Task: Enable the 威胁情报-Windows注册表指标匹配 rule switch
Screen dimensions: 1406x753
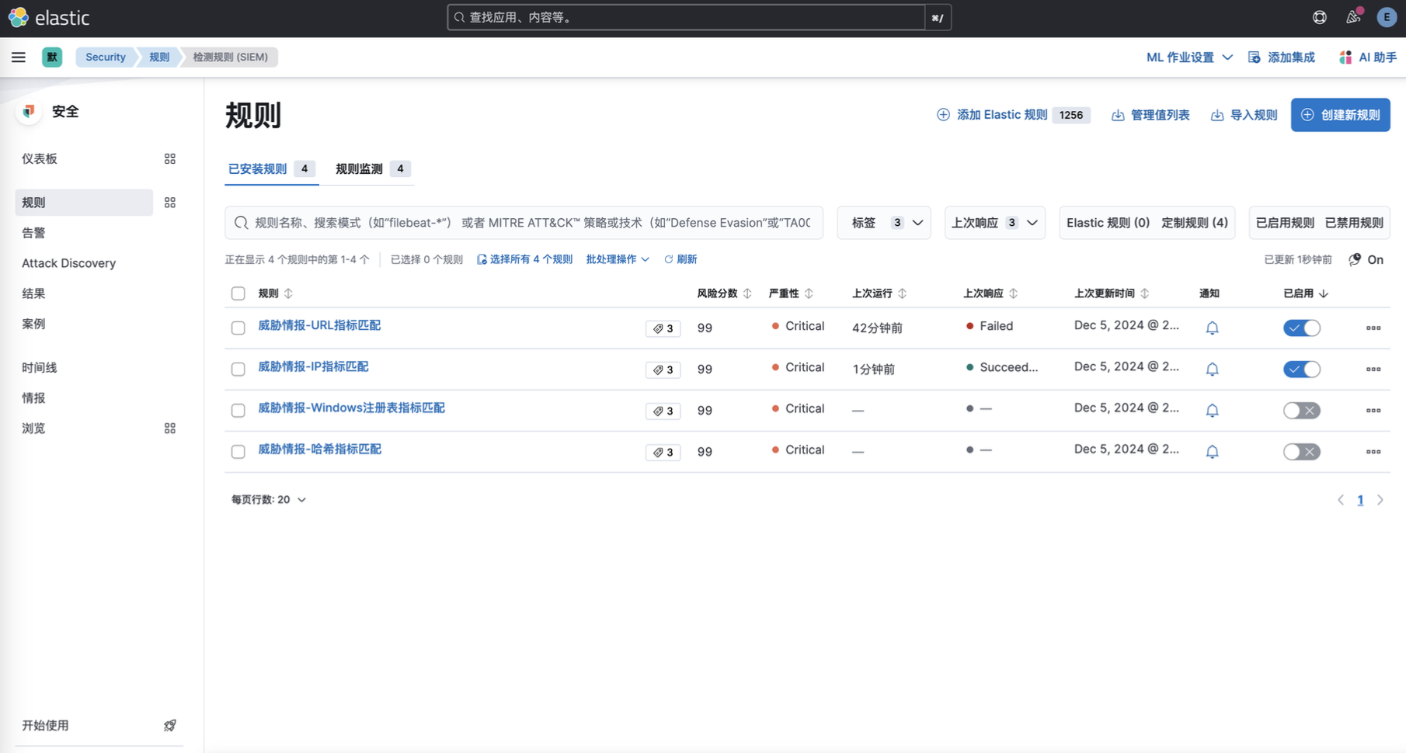Action: 1302,410
